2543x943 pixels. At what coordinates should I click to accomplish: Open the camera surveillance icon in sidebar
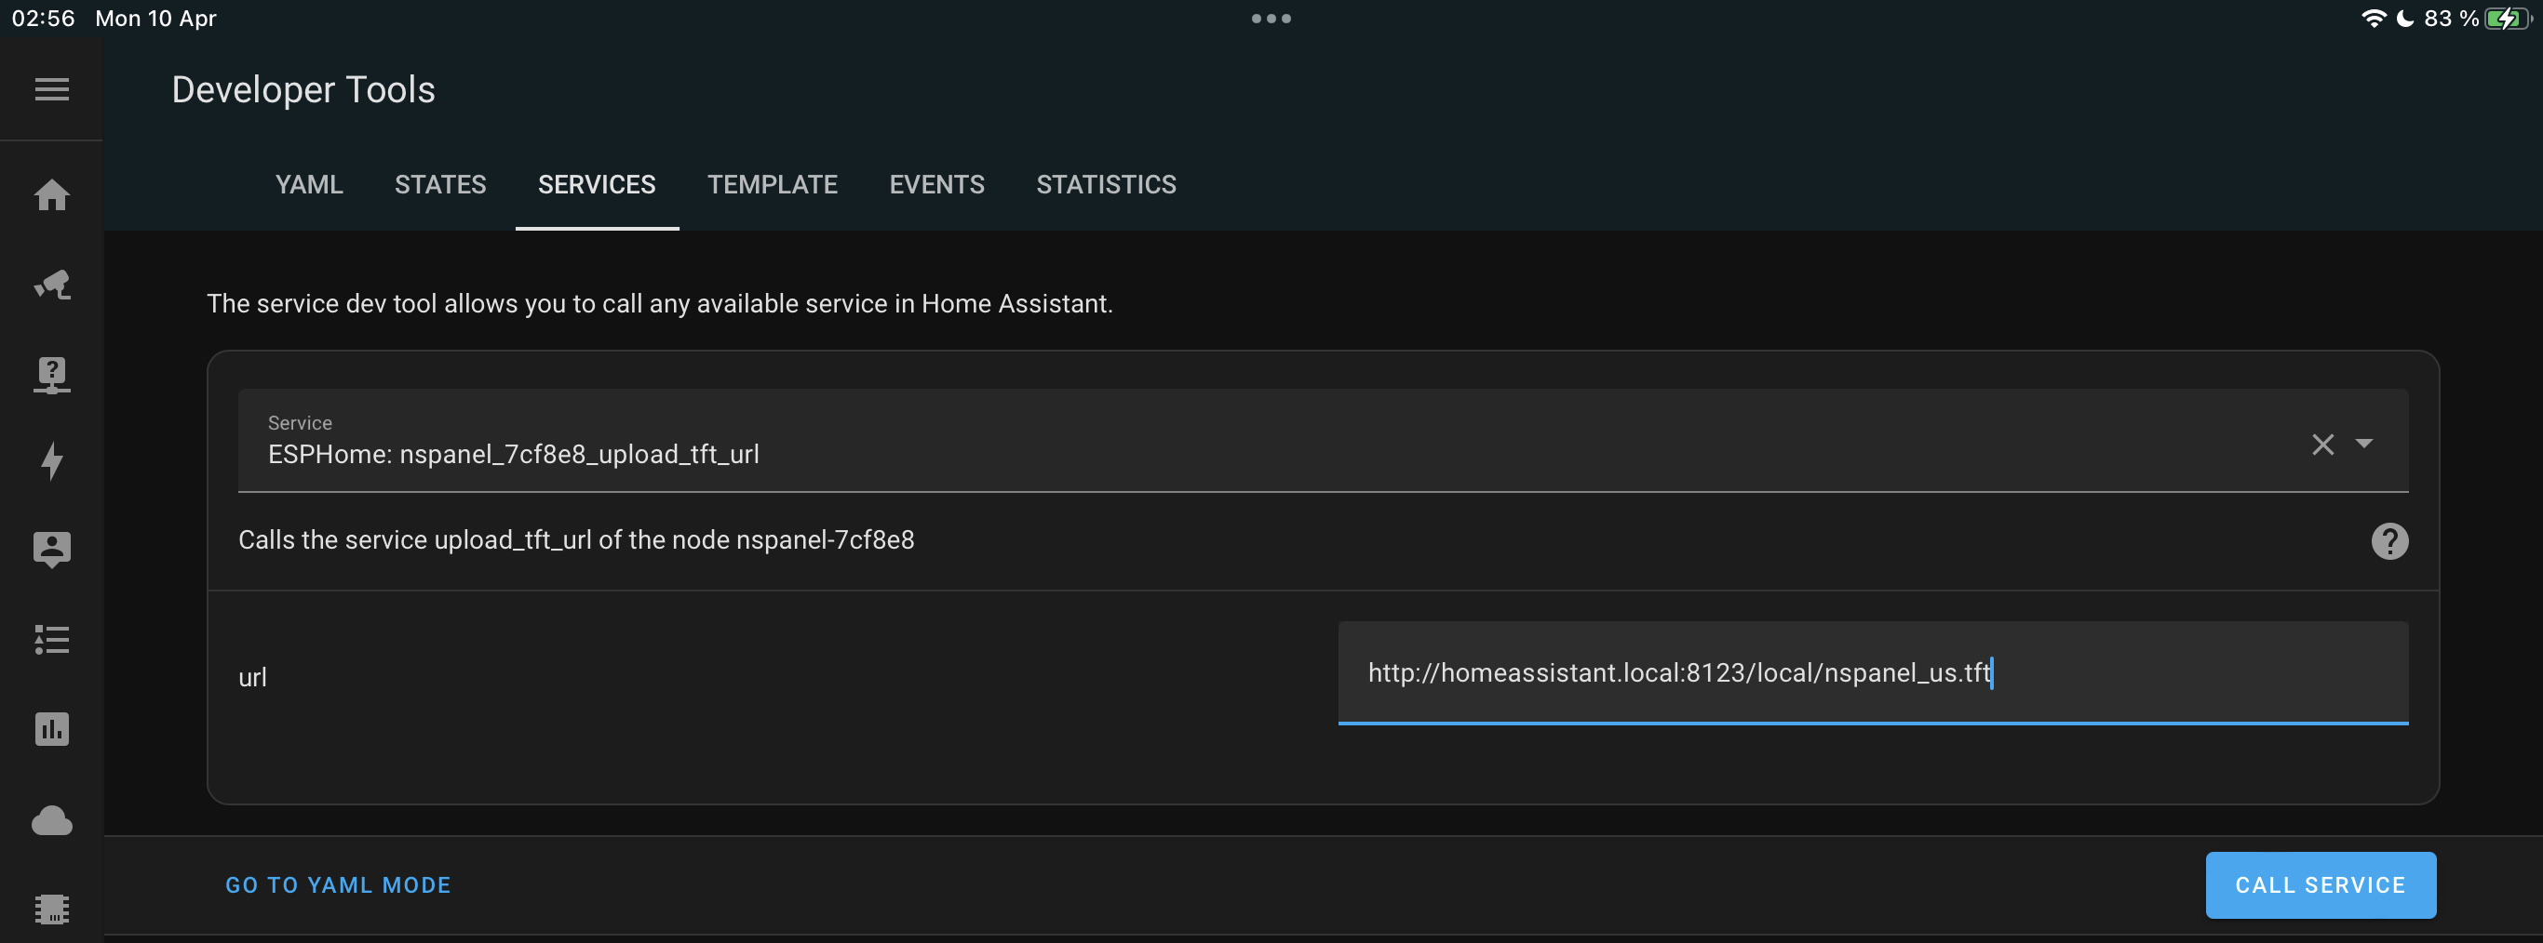[x=50, y=286]
